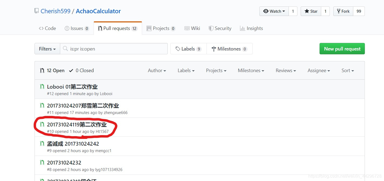The width and height of the screenshot is (384, 181).
Task: Open author Lobooi's link under PR #12
Action: (x=106, y=94)
